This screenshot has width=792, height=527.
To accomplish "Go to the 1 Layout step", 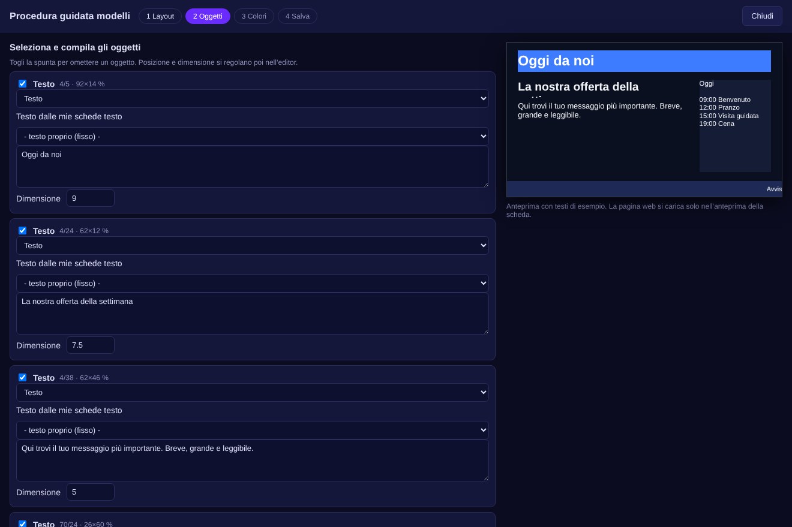I will [x=160, y=16].
